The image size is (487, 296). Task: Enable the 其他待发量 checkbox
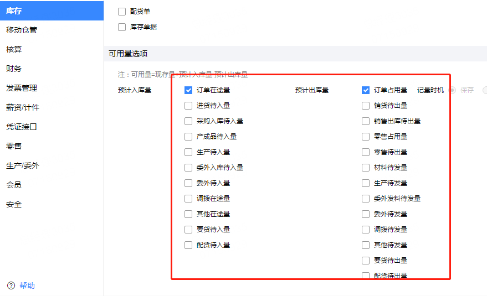(x=366, y=245)
